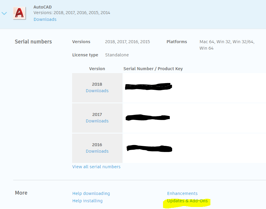The height and width of the screenshot is (209, 266).
Task: Click the Standalone license type label
Action: click(x=117, y=55)
